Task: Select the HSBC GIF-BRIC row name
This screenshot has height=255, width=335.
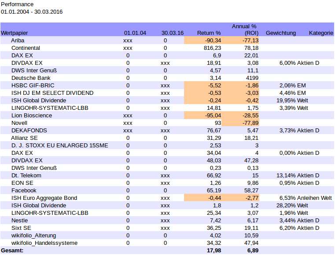Action: [x=33, y=86]
